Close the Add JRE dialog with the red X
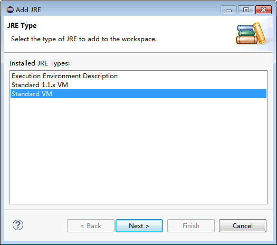Screen dimensions: 277x245 pyautogui.click(x=263, y=10)
